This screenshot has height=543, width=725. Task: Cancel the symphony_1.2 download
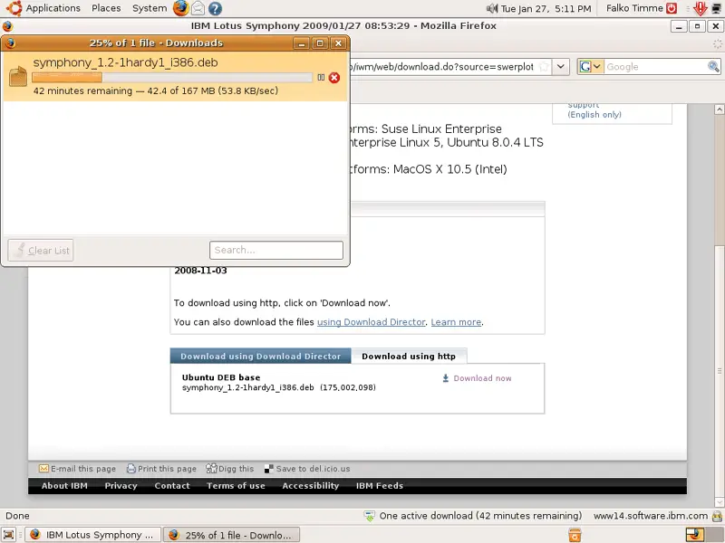coord(334,78)
